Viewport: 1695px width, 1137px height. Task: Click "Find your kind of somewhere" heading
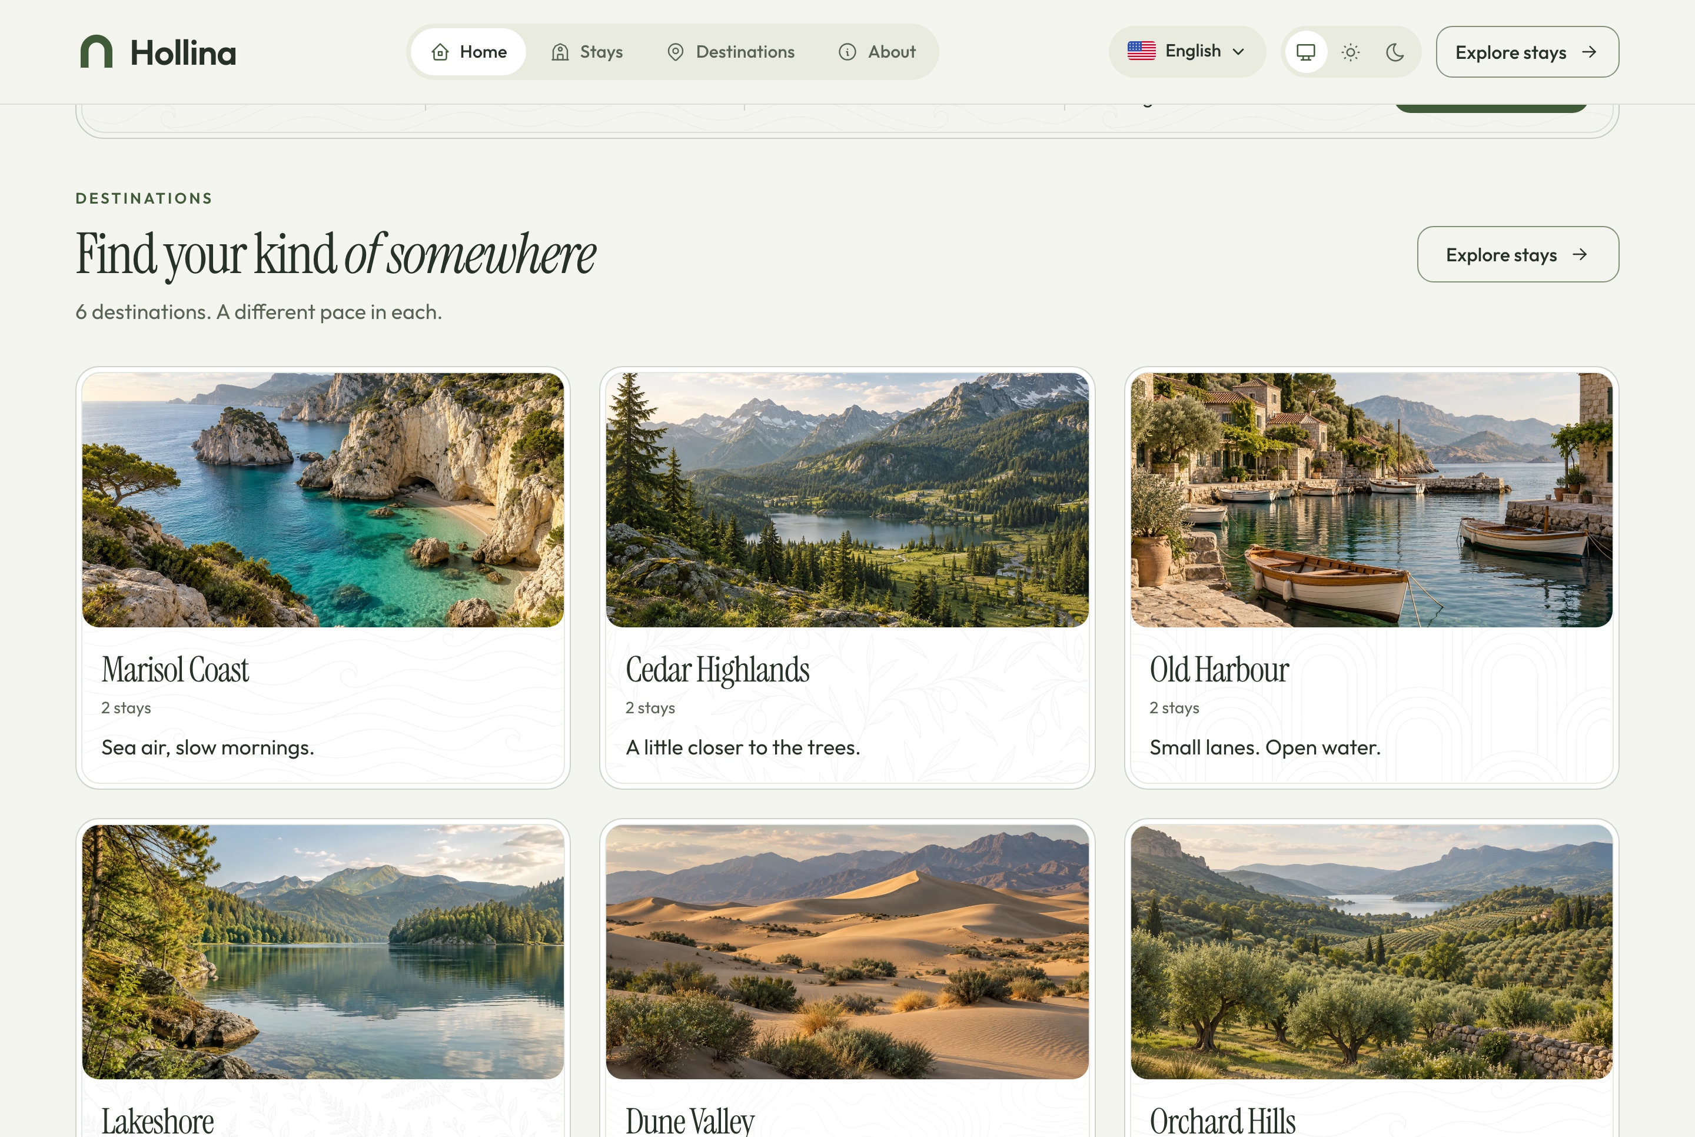click(335, 254)
